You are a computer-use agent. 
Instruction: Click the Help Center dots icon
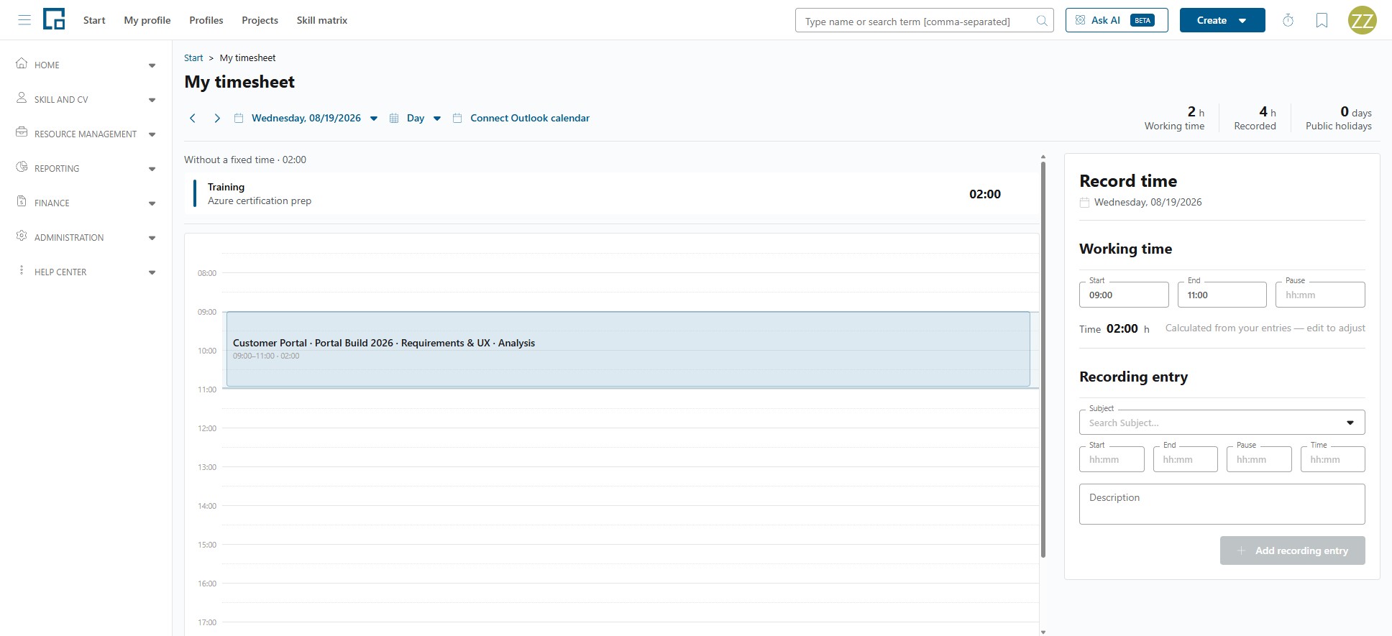[x=22, y=270]
